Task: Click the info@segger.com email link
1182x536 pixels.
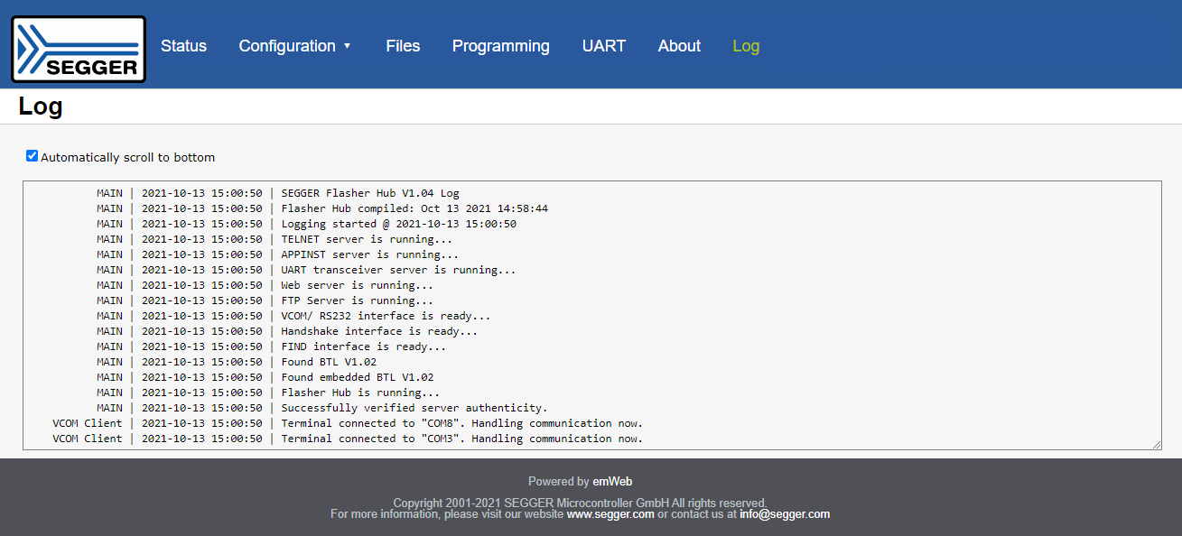Action: (784, 514)
